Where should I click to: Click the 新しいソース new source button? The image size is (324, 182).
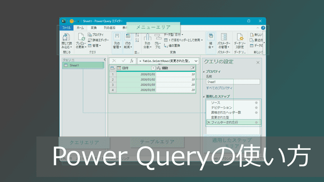tap(256, 35)
